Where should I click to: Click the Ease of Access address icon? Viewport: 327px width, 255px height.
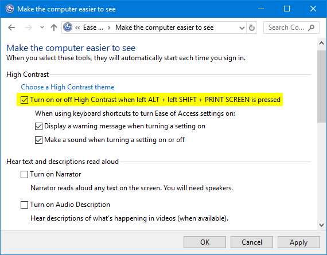68,28
